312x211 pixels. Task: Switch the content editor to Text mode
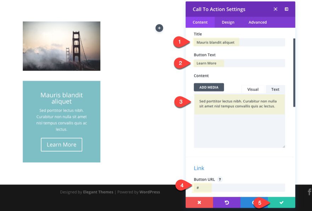[x=275, y=89]
